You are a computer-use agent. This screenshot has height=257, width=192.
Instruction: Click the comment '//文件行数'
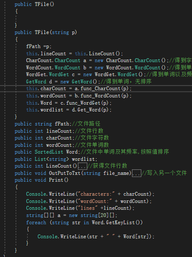(x=89, y=131)
